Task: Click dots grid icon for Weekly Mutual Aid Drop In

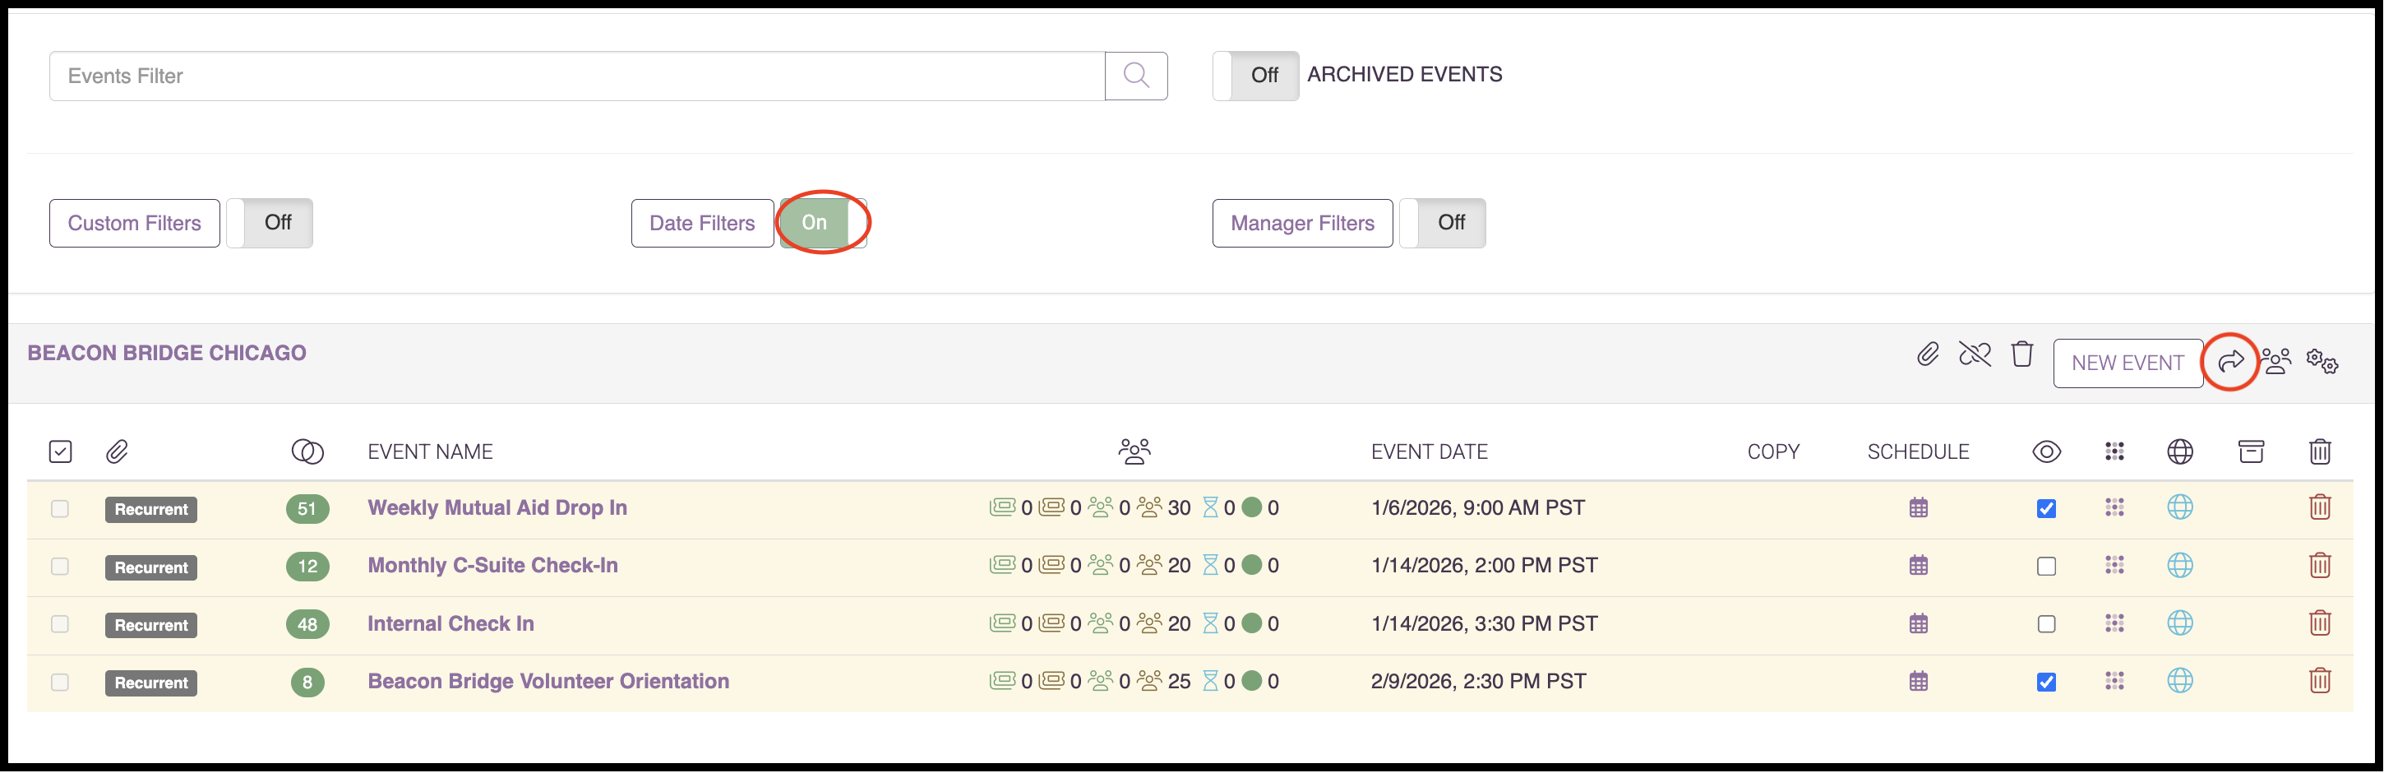Action: coord(2114,508)
